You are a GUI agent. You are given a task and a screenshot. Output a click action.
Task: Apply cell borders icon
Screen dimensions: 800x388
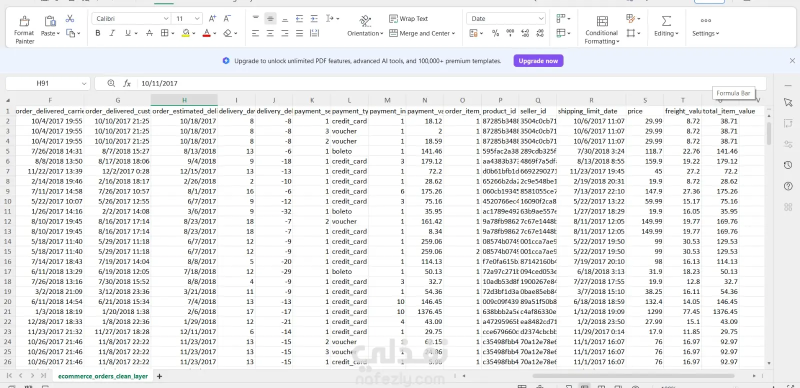pos(164,33)
